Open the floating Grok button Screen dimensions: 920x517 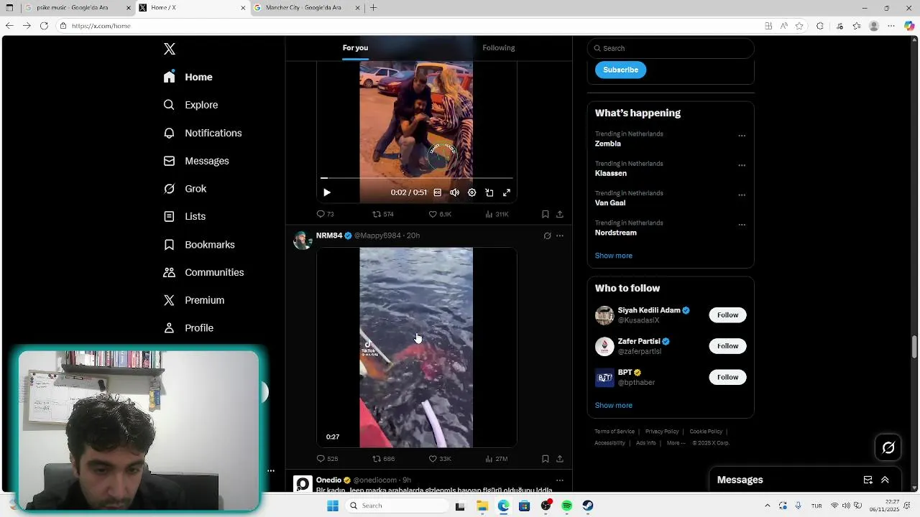tap(888, 447)
